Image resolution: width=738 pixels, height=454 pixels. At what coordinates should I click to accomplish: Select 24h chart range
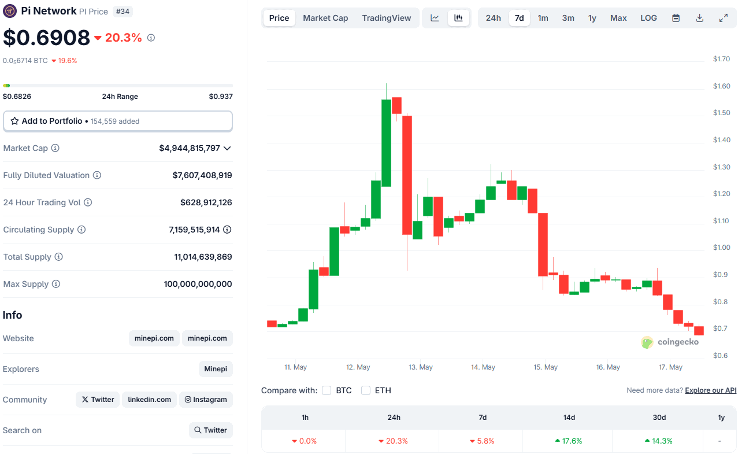pyautogui.click(x=494, y=18)
